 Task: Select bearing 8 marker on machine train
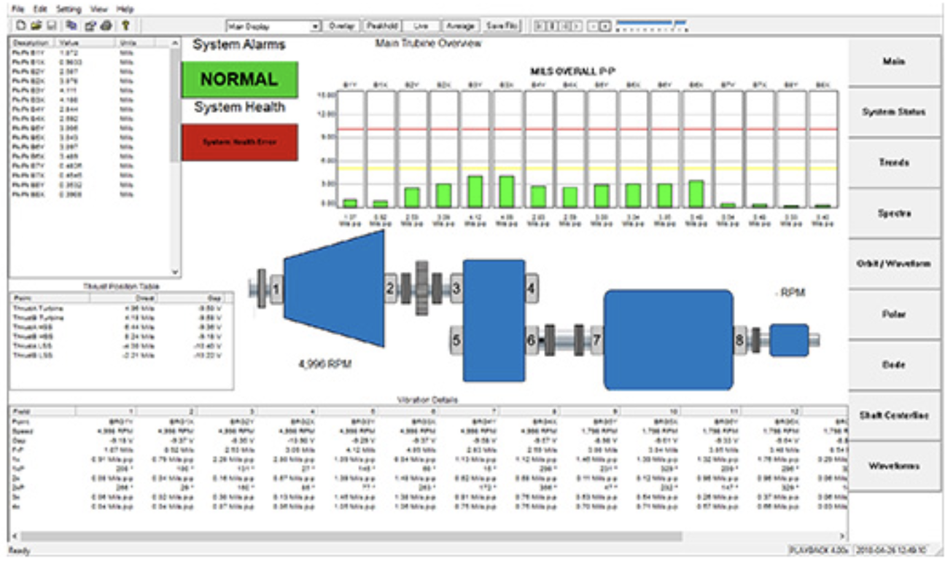[740, 340]
